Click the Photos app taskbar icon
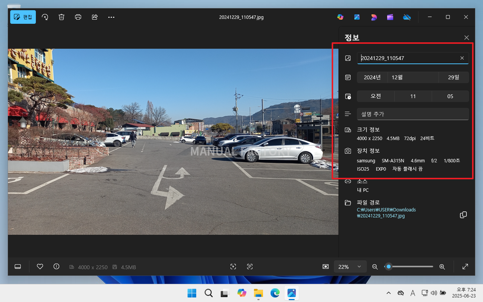Viewport: 483px width, 302px height. coord(291,293)
